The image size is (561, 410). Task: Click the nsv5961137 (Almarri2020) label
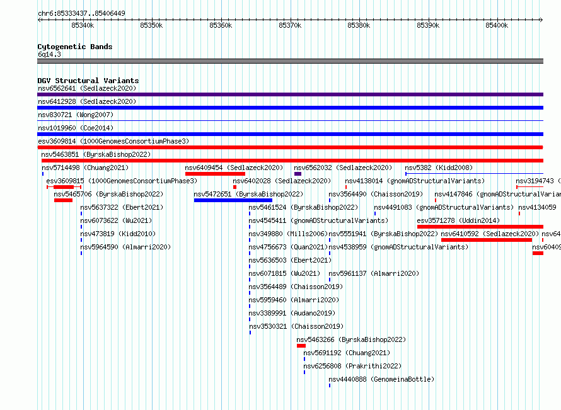pyautogui.click(x=374, y=273)
